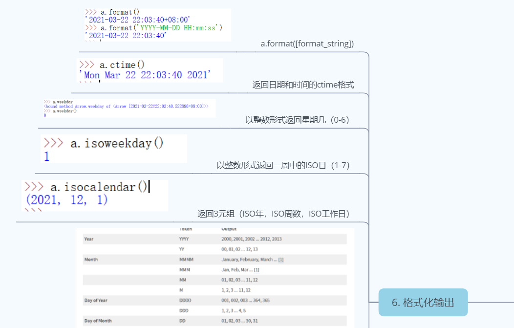The height and width of the screenshot is (328, 514).
Task: Click the a.isoweekday() code screenshot image
Action: coord(114,149)
